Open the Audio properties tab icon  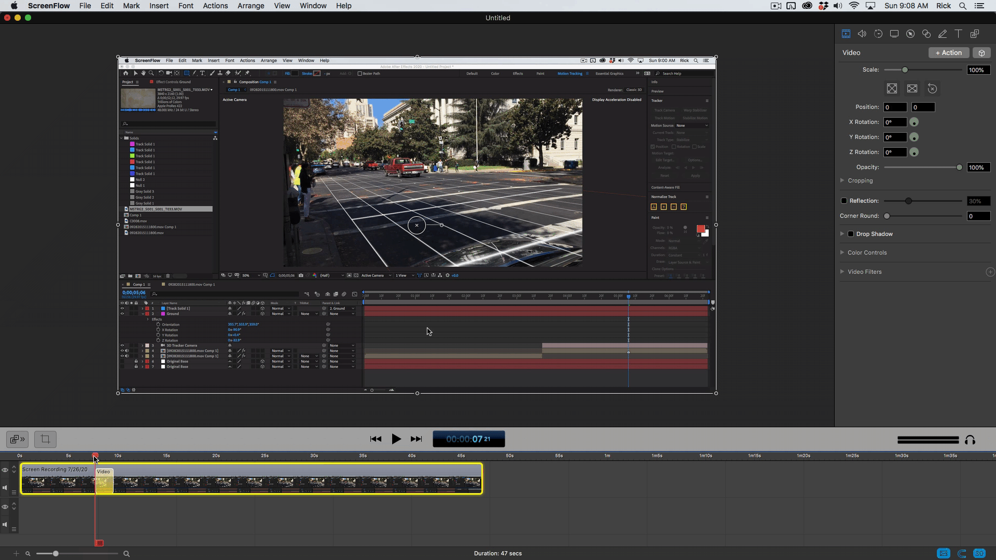tap(862, 34)
